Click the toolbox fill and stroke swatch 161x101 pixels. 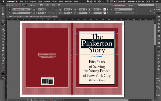[x=3, y=67]
